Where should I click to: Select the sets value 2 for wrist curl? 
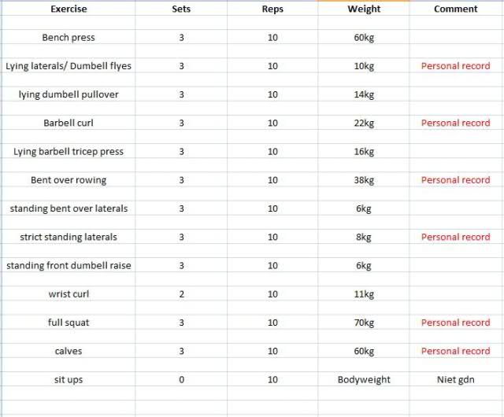(181, 294)
